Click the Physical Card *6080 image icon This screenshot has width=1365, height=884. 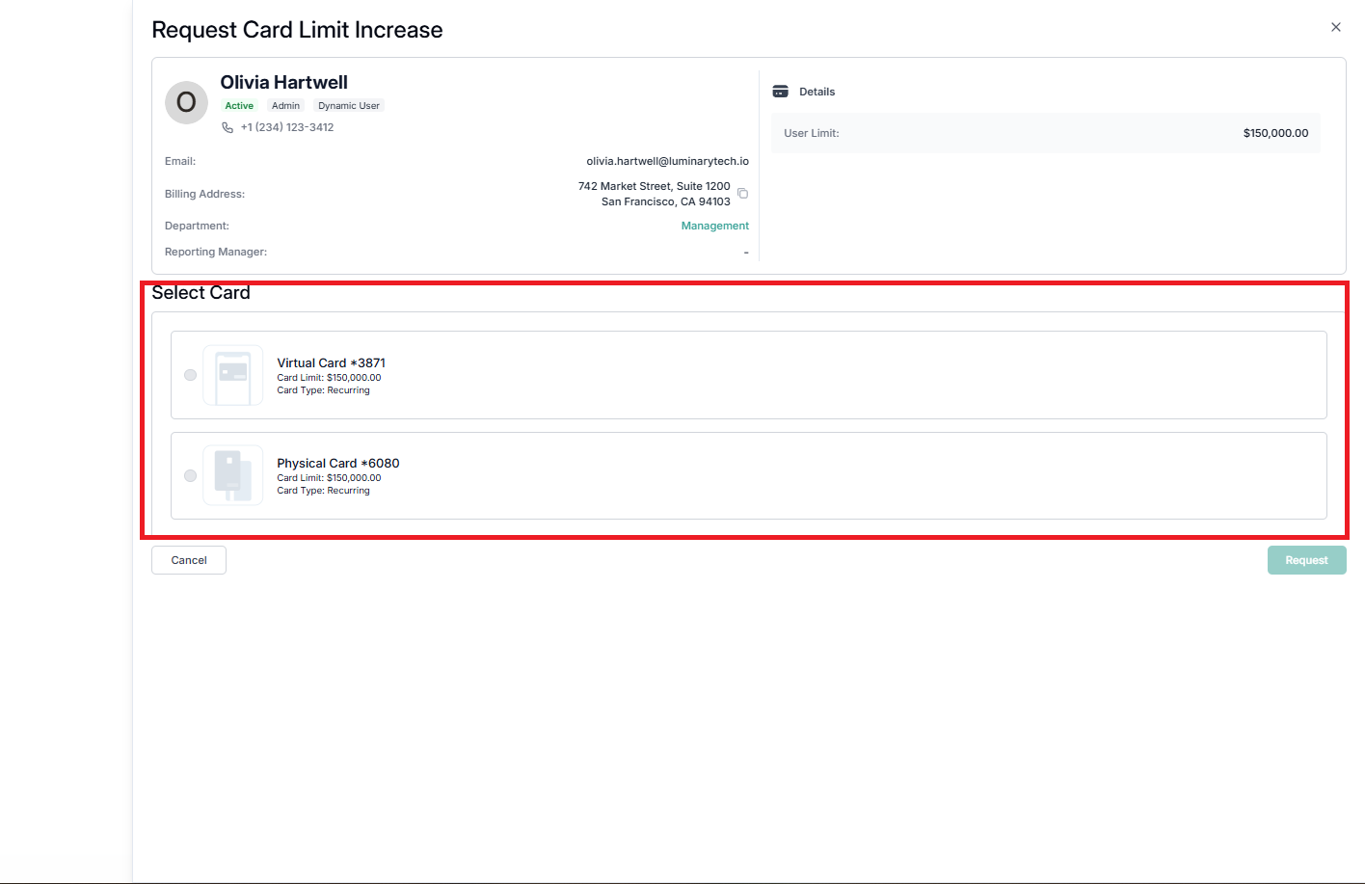(233, 475)
